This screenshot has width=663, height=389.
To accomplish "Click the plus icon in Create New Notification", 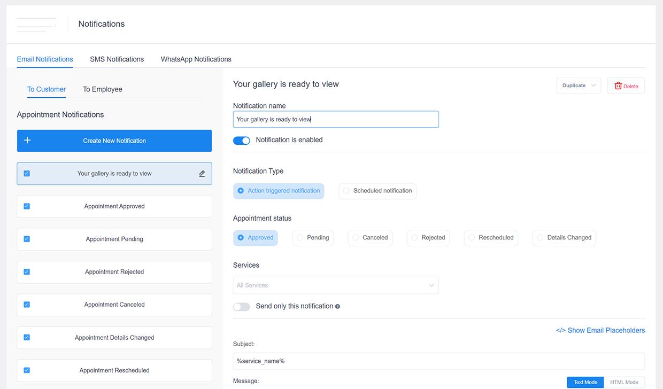I will (27, 141).
